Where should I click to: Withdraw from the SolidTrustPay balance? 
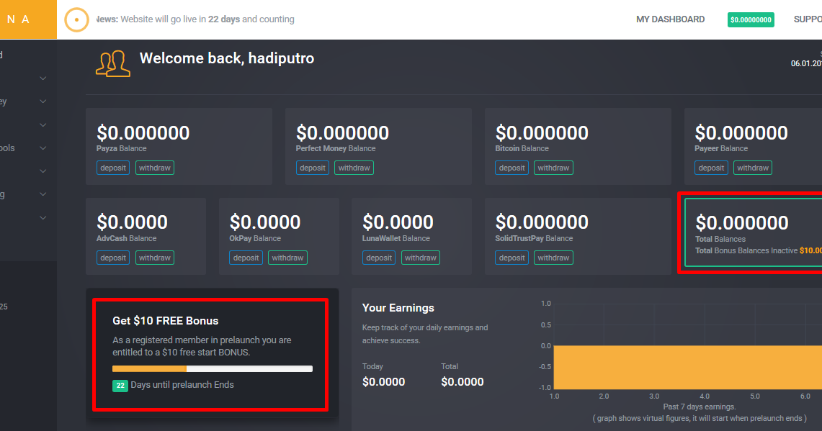pyautogui.click(x=553, y=258)
